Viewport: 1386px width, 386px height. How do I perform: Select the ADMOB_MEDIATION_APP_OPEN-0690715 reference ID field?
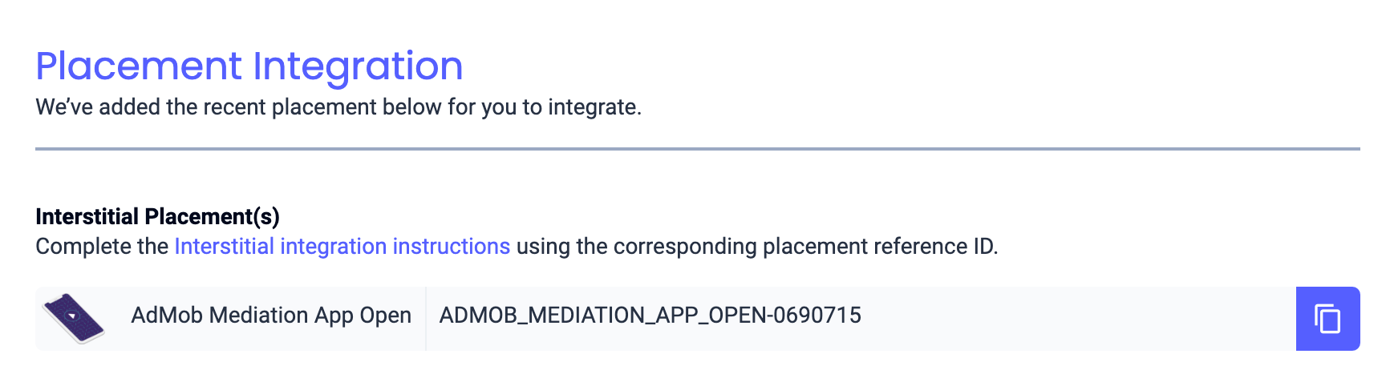pyautogui.click(x=650, y=316)
